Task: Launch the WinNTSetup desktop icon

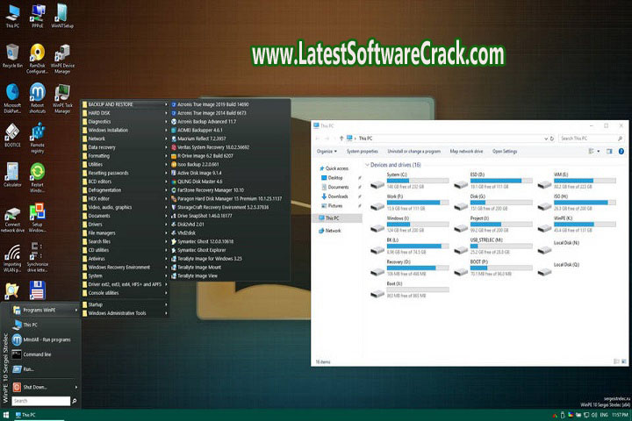Action: (62, 16)
